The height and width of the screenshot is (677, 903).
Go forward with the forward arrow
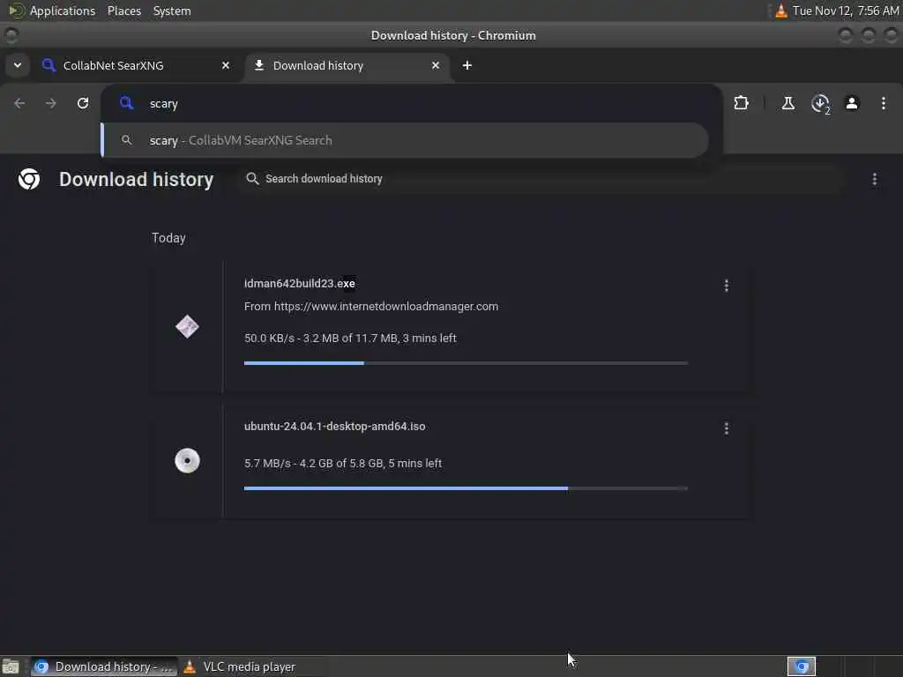[x=50, y=104]
